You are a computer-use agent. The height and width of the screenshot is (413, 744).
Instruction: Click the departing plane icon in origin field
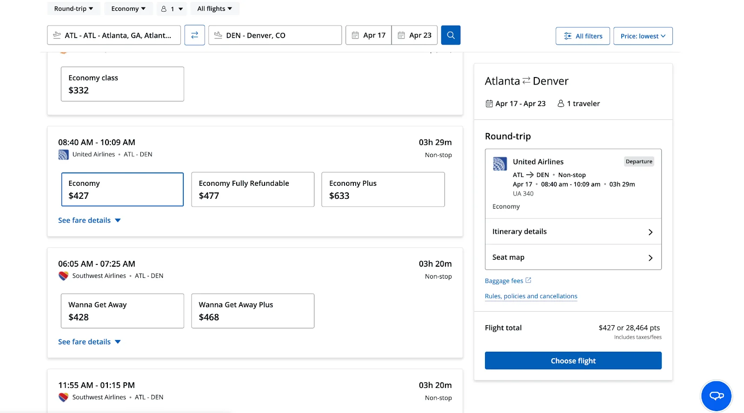[57, 35]
